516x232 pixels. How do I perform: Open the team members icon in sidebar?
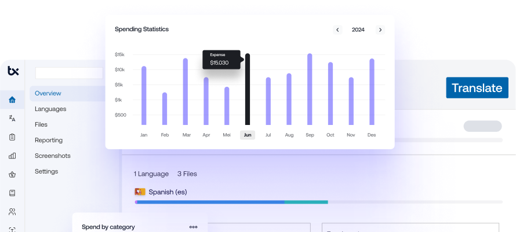point(12,212)
